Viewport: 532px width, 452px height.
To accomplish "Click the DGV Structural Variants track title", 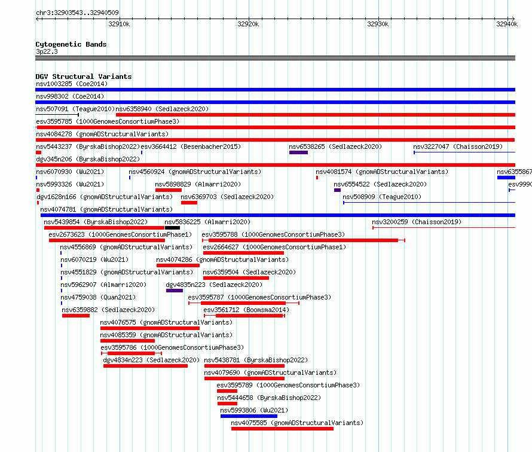I will point(84,77).
